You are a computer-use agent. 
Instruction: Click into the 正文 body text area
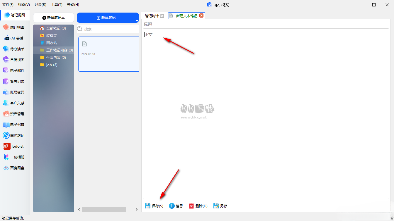coord(266,114)
